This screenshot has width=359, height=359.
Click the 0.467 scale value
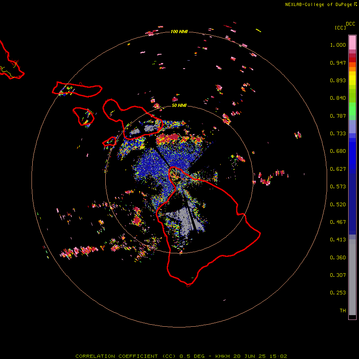click(338, 222)
